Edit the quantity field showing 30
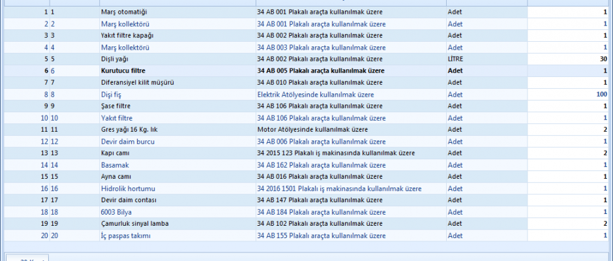Image resolution: width=613 pixels, height=261 pixels. [x=567, y=59]
